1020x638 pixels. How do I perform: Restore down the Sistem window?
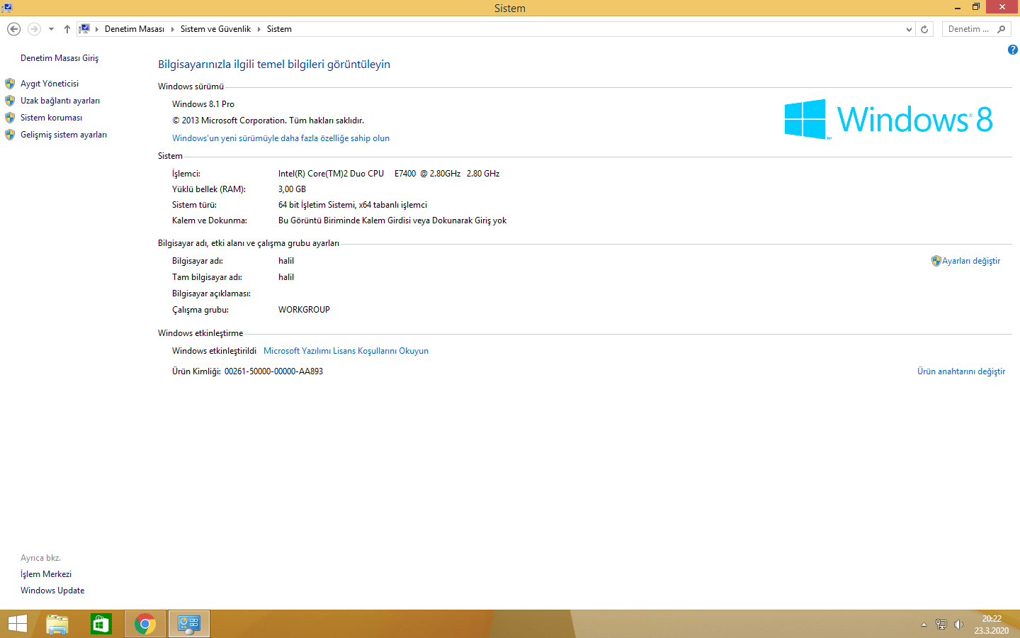click(976, 7)
